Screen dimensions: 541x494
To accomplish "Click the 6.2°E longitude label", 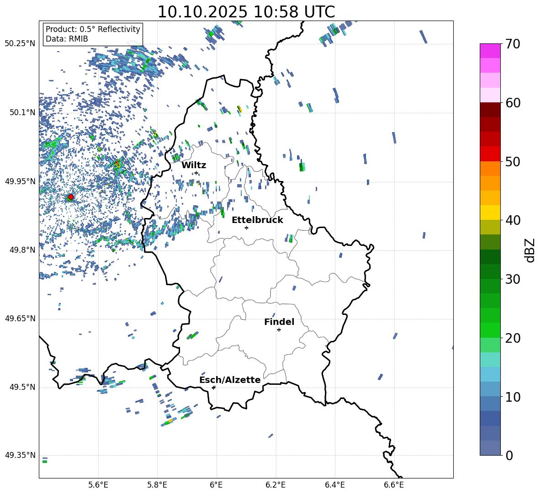I will click(276, 485).
